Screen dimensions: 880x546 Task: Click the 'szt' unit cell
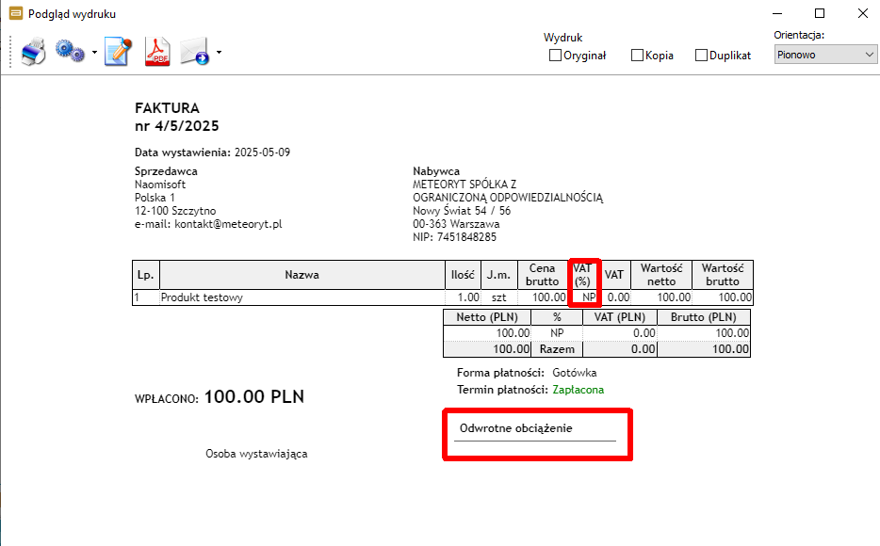498,297
